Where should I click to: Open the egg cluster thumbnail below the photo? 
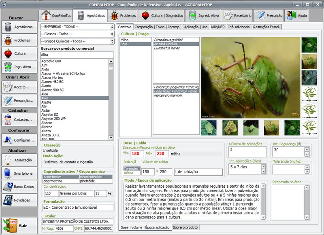(230, 128)
